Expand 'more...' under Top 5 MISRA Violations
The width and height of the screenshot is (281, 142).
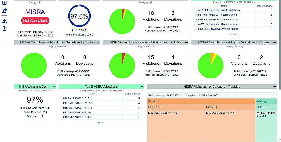pyautogui.click(x=101, y=122)
